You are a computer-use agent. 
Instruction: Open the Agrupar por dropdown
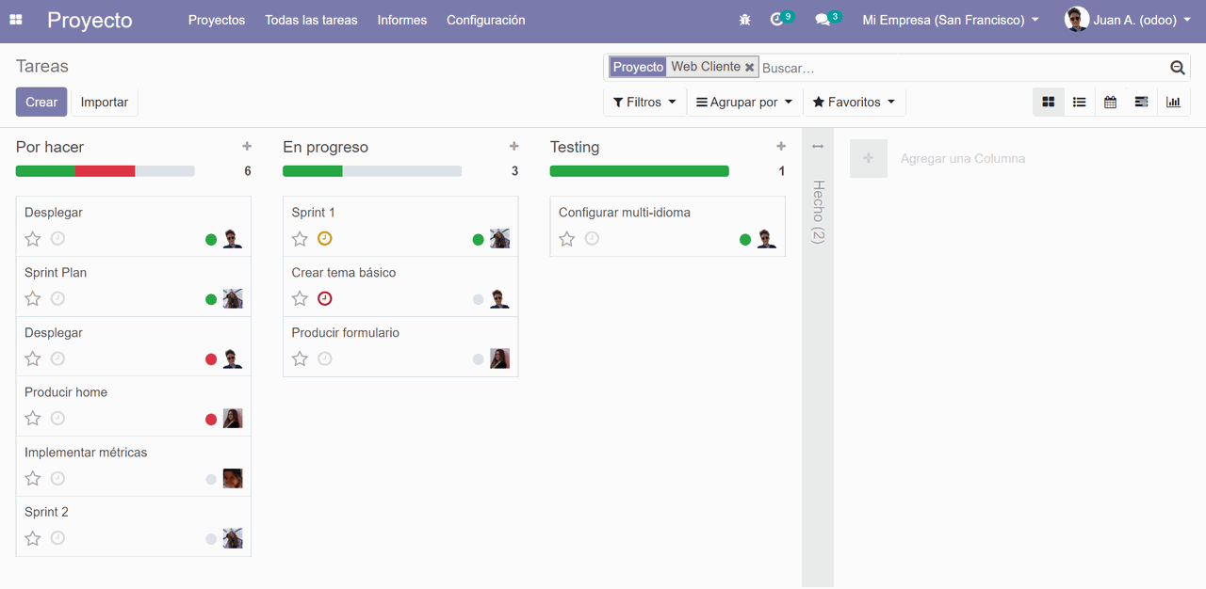tap(743, 102)
